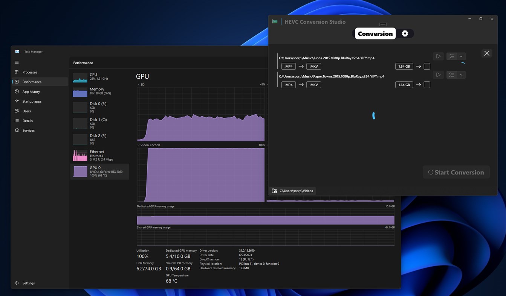
Task: Select Disk 1 (C:) in performance list
Action: tap(100, 123)
